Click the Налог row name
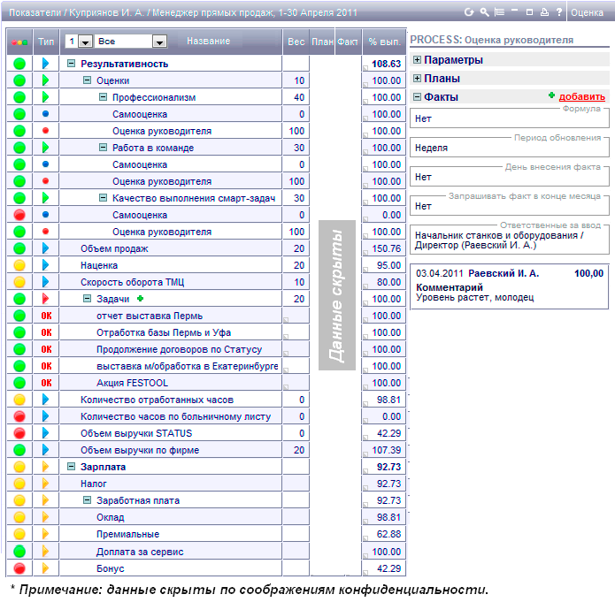 pyautogui.click(x=93, y=484)
